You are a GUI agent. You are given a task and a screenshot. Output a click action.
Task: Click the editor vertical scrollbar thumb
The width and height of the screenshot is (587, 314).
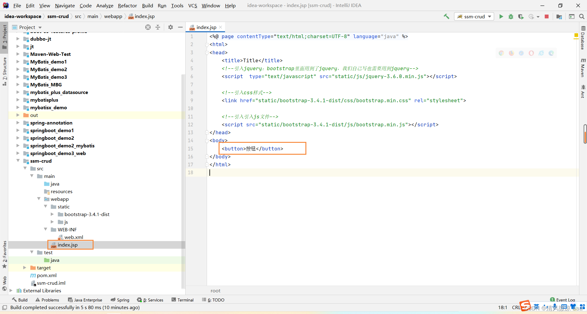585,134
